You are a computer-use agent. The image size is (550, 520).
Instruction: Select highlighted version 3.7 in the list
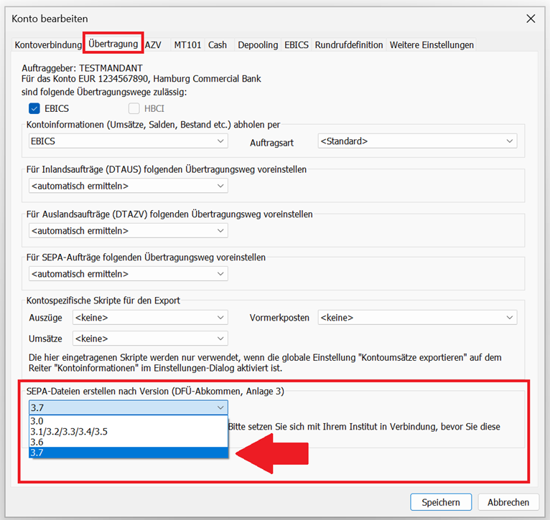click(129, 453)
